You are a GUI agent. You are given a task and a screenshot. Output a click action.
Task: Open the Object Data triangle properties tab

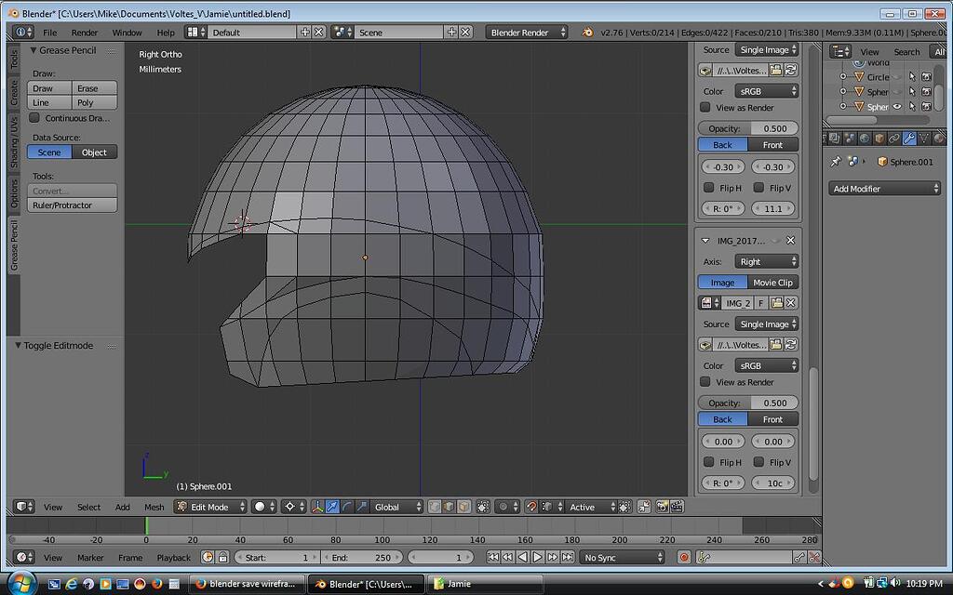point(924,139)
